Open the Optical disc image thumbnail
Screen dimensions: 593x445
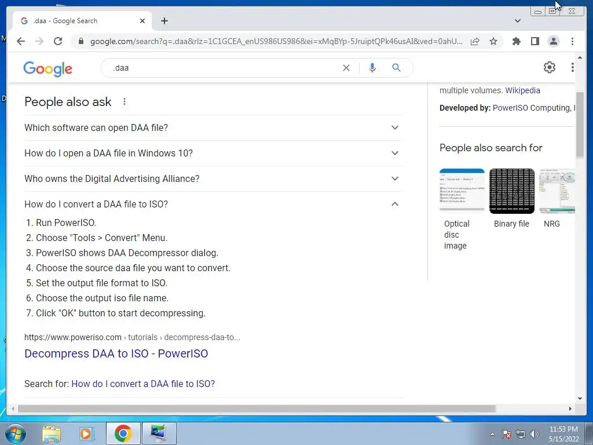click(x=462, y=191)
